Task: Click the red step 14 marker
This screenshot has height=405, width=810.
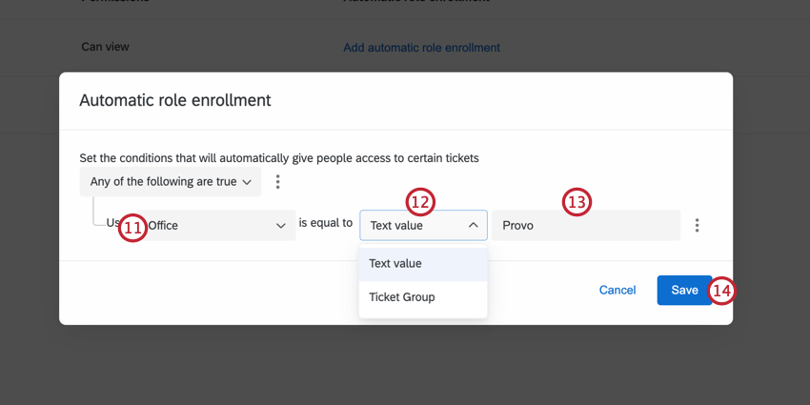Action: tap(722, 291)
